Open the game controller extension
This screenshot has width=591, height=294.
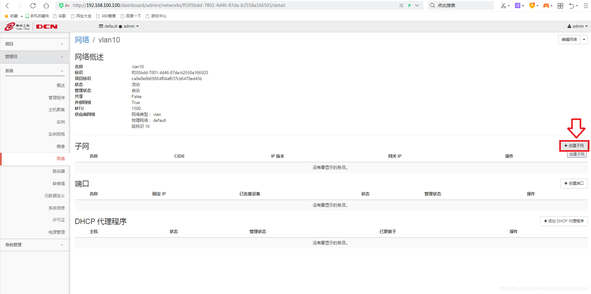point(546,6)
